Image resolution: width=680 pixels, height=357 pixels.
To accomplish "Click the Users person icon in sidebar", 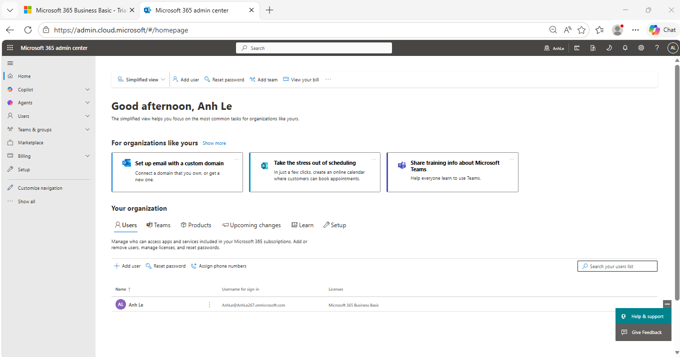I will 10,116.
